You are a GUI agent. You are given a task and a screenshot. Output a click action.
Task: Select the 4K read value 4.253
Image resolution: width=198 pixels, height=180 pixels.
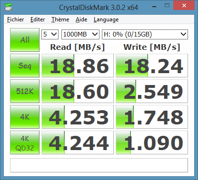pos(78,117)
